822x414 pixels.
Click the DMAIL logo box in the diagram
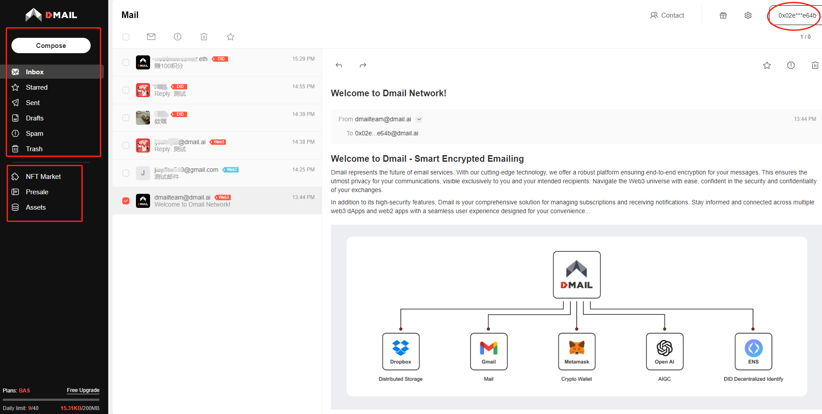tap(577, 275)
